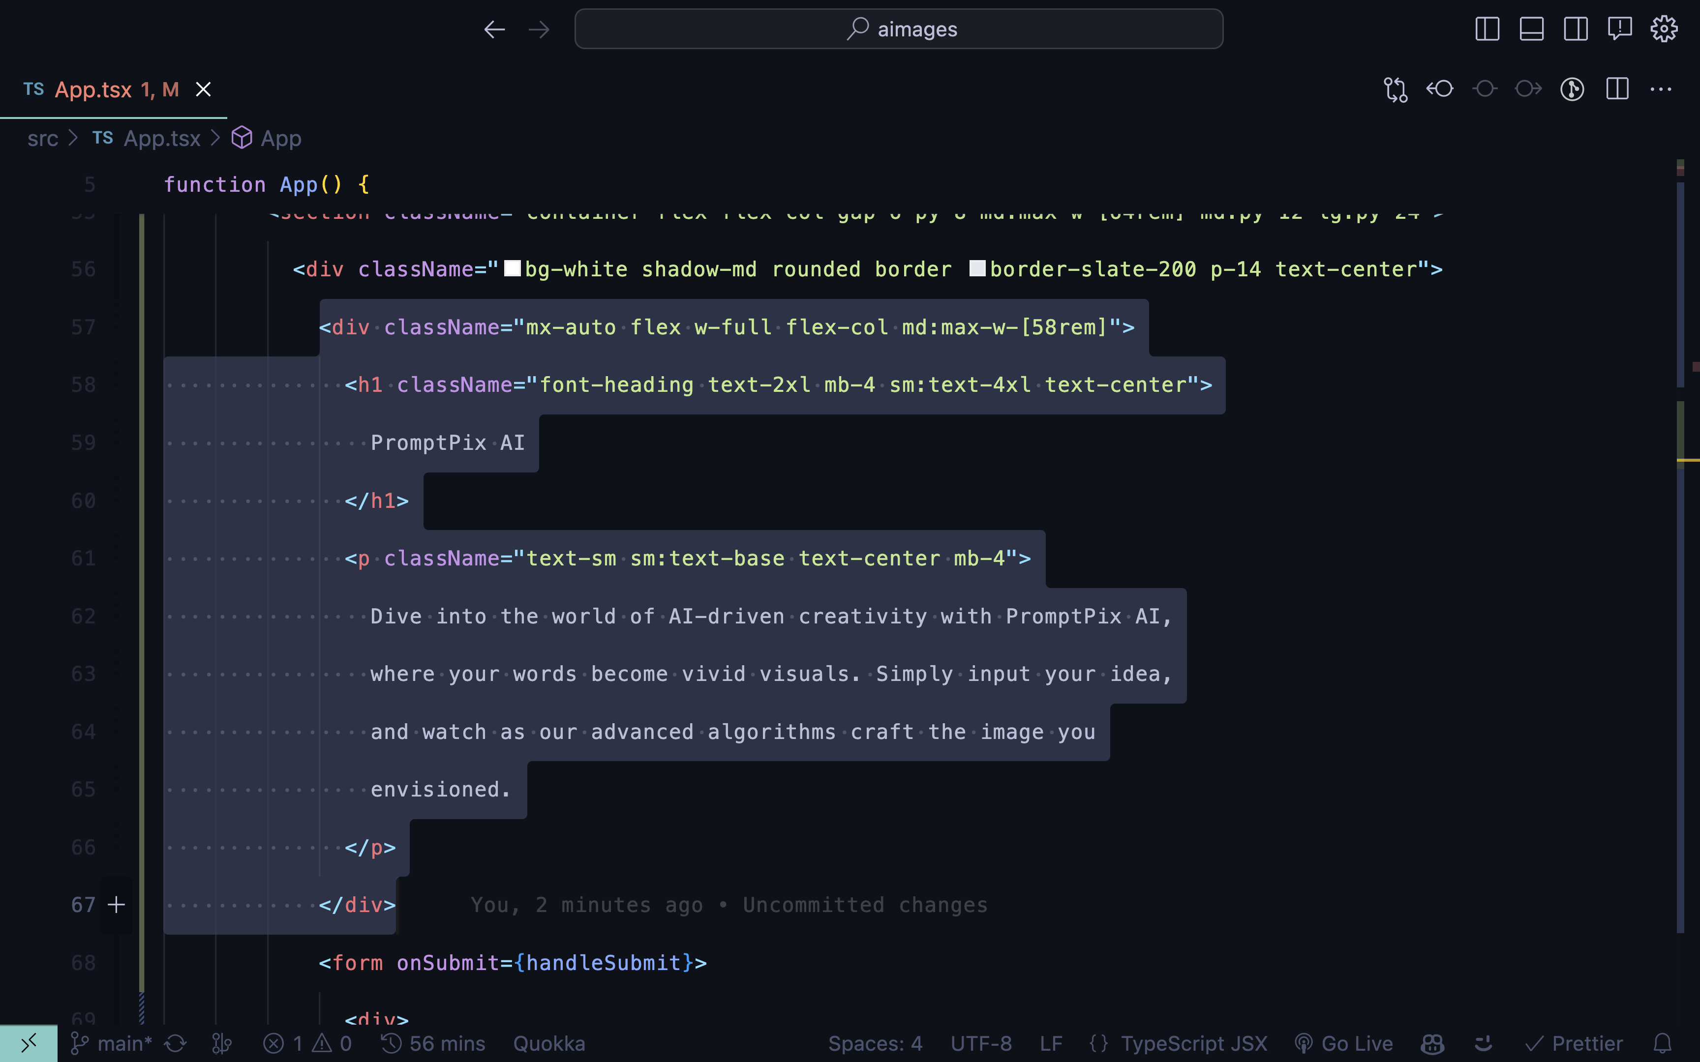The height and width of the screenshot is (1062, 1700).
Task: Start the Go Live server
Action: tap(1345, 1043)
